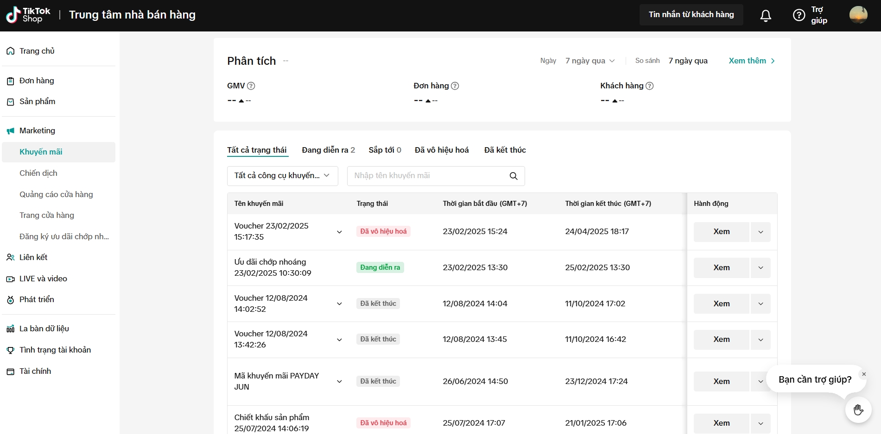Image resolution: width=881 pixels, height=434 pixels.
Task: Click the 'Xem thêm' link
Action: [751, 61]
